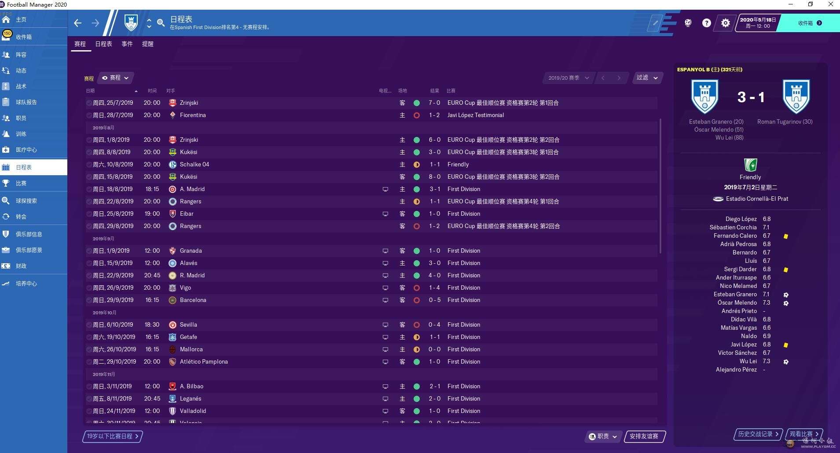Select checkbox for Zrinjski 25/7/2019 match

pos(89,103)
